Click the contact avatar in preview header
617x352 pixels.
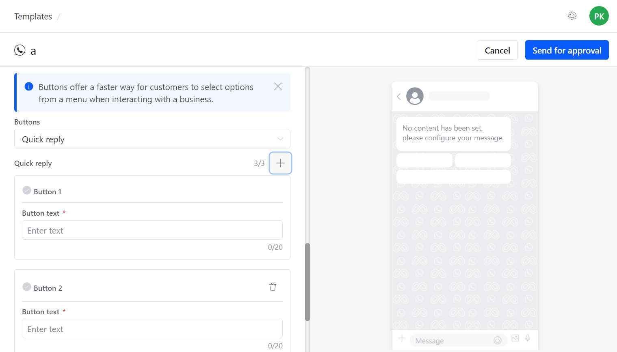pyautogui.click(x=415, y=96)
